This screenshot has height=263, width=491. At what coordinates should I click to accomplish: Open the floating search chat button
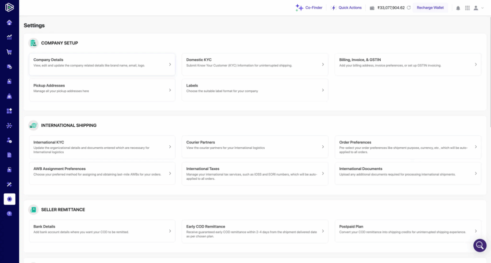479,245
